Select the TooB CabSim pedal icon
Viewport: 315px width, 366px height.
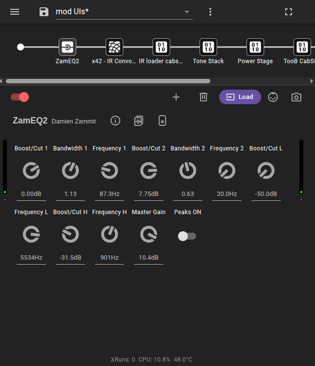(x=302, y=47)
